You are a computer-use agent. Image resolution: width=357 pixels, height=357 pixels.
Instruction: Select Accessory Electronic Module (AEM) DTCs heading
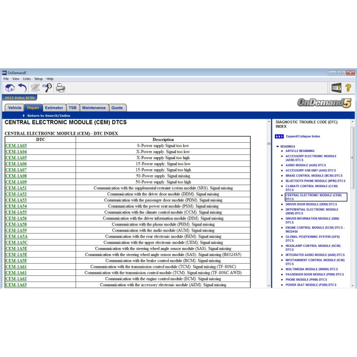click(311, 158)
